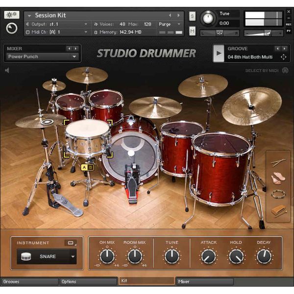Click the Select by MIDI icon
Viewport: 294px width, 294px height.
pyautogui.click(x=285, y=71)
